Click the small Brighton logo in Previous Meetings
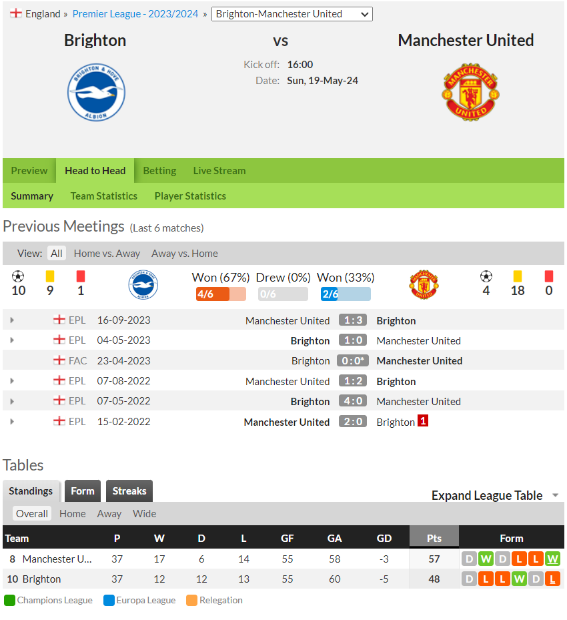The height and width of the screenshot is (620, 567). pyautogui.click(x=143, y=285)
